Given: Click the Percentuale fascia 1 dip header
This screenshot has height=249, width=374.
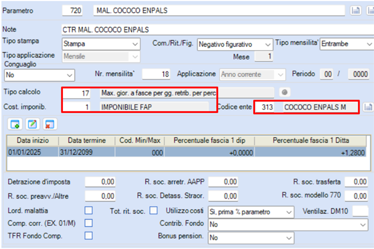Looking at the screenshot, I should [210, 141].
